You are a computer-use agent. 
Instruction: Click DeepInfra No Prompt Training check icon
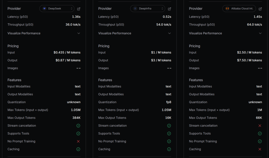[169, 141]
